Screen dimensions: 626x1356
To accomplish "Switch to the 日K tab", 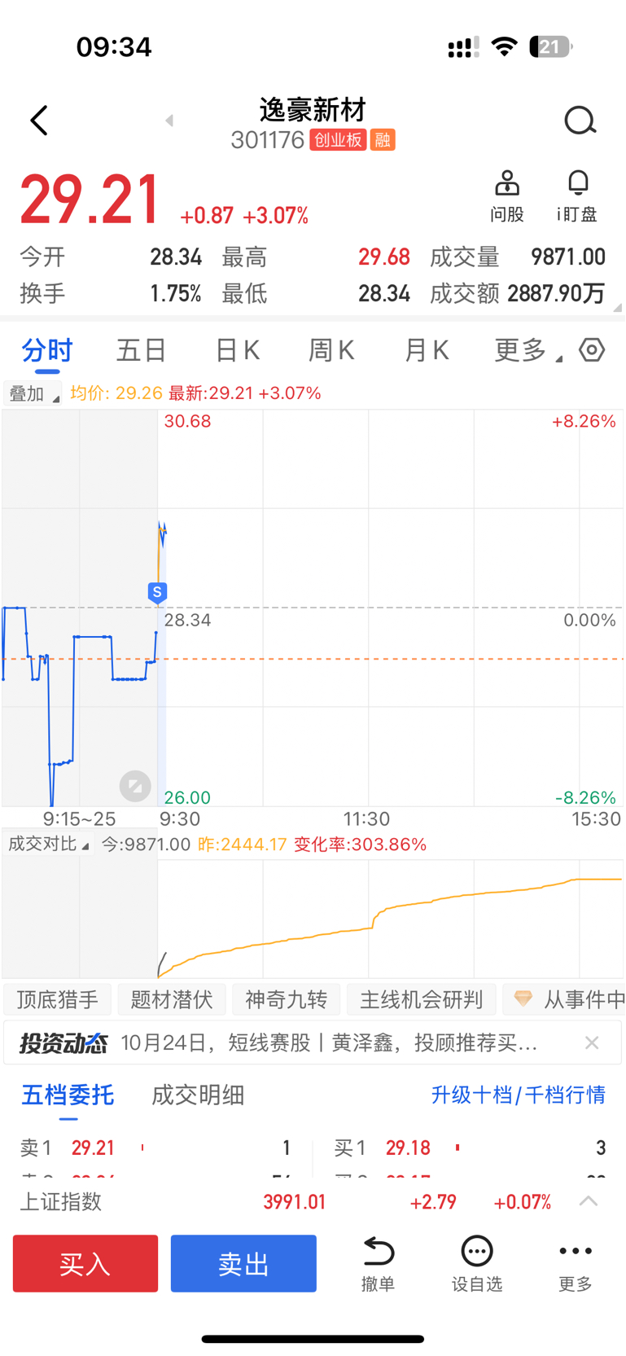I will [x=237, y=351].
